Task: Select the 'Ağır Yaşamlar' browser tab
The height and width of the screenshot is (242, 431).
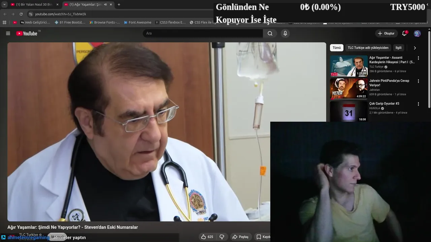Action: (x=89, y=4)
